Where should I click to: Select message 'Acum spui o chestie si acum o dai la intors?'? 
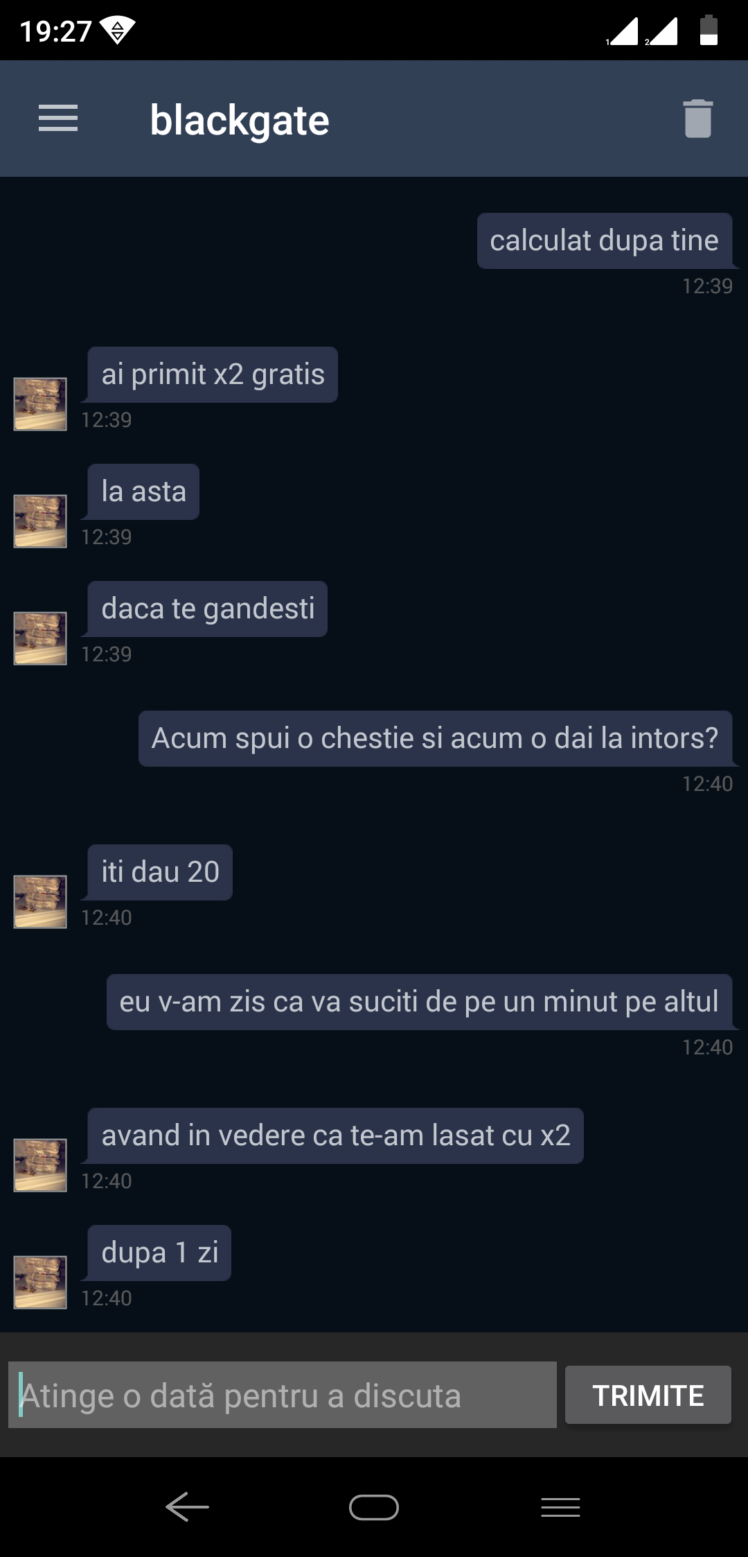click(x=436, y=738)
